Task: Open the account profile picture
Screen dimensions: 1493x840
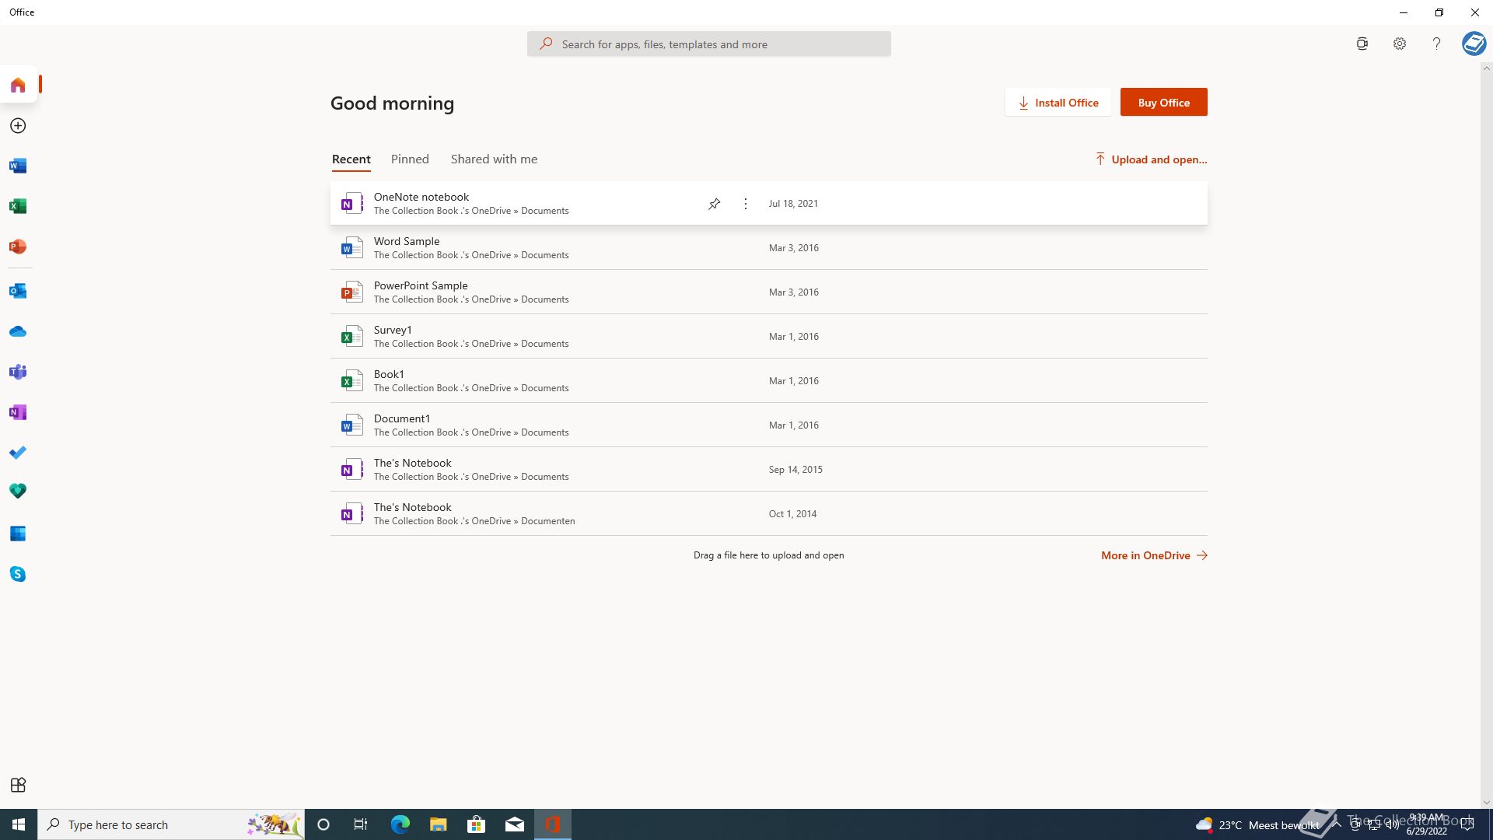Action: point(1474,44)
